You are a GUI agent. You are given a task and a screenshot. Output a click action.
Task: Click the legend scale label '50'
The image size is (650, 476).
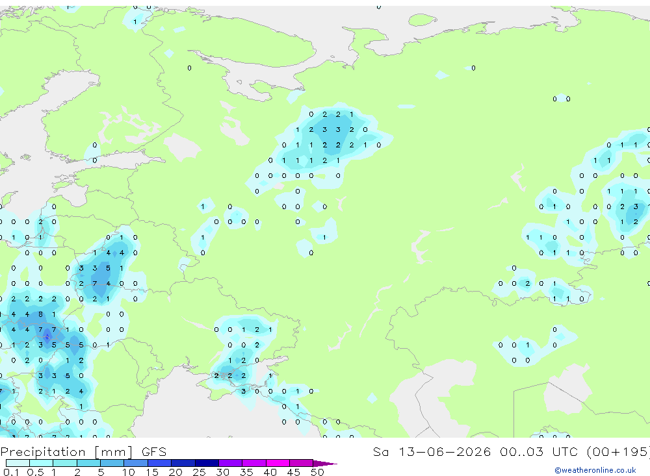pos(317,472)
